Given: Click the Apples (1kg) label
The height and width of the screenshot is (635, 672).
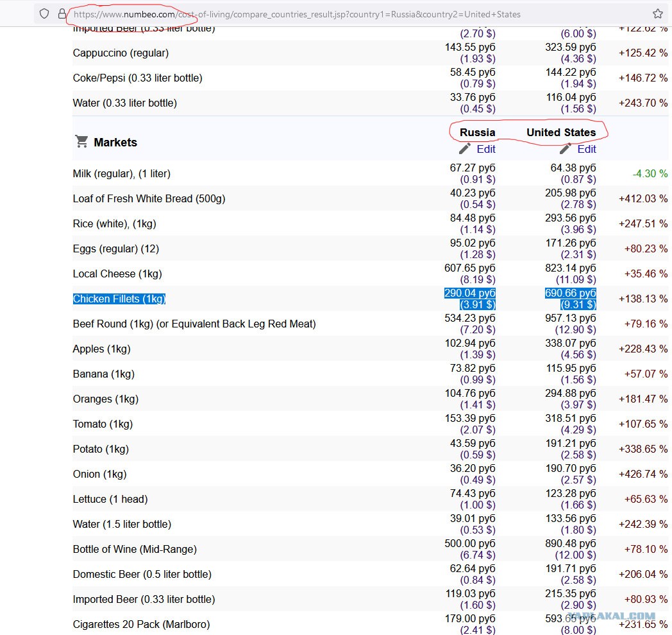Looking at the screenshot, I should coord(101,349).
